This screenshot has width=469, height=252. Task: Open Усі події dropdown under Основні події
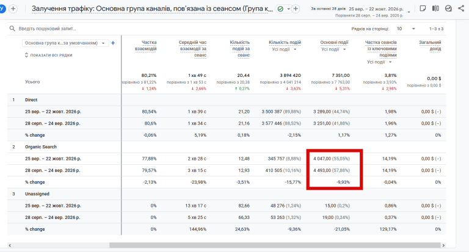[333, 49]
